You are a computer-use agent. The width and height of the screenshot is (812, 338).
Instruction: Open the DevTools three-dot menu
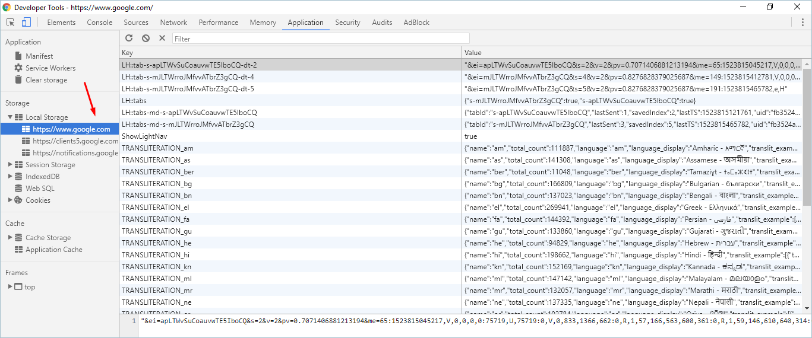pos(802,23)
